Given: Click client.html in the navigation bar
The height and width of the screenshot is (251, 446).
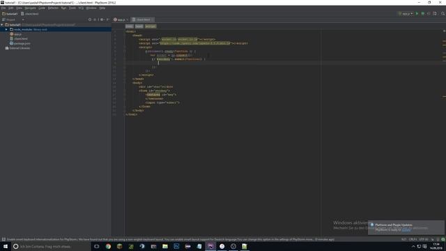Looking at the screenshot, I should coord(30,14).
